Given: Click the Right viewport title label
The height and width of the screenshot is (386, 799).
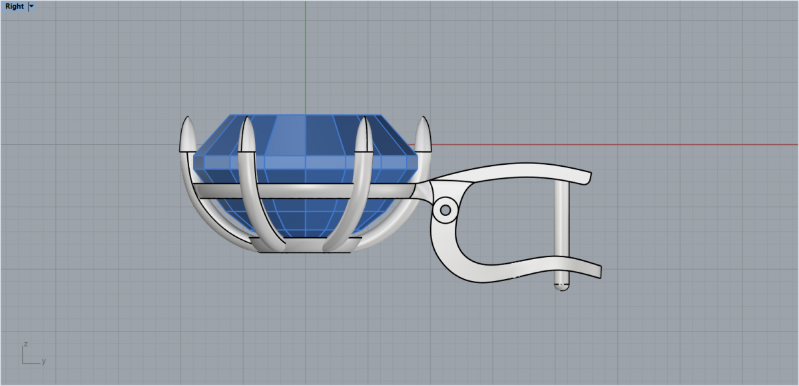Looking at the screenshot, I should click(14, 7).
